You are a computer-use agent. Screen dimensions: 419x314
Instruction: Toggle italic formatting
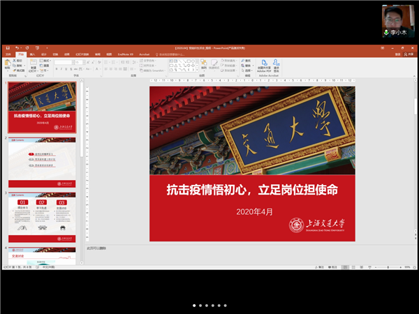(60, 70)
